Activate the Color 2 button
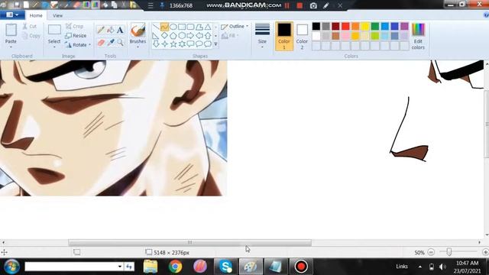 [302, 36]
